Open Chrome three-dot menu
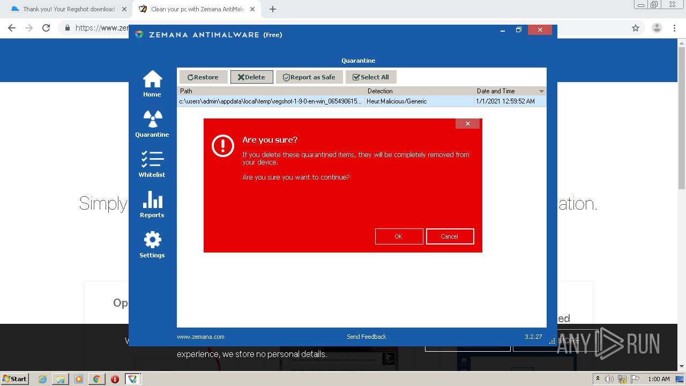The height and width of the screenshot is (386, 686). click(674, 28)
